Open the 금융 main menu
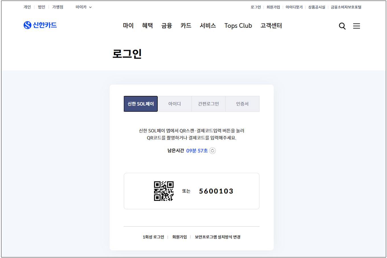 pos(167,26)
